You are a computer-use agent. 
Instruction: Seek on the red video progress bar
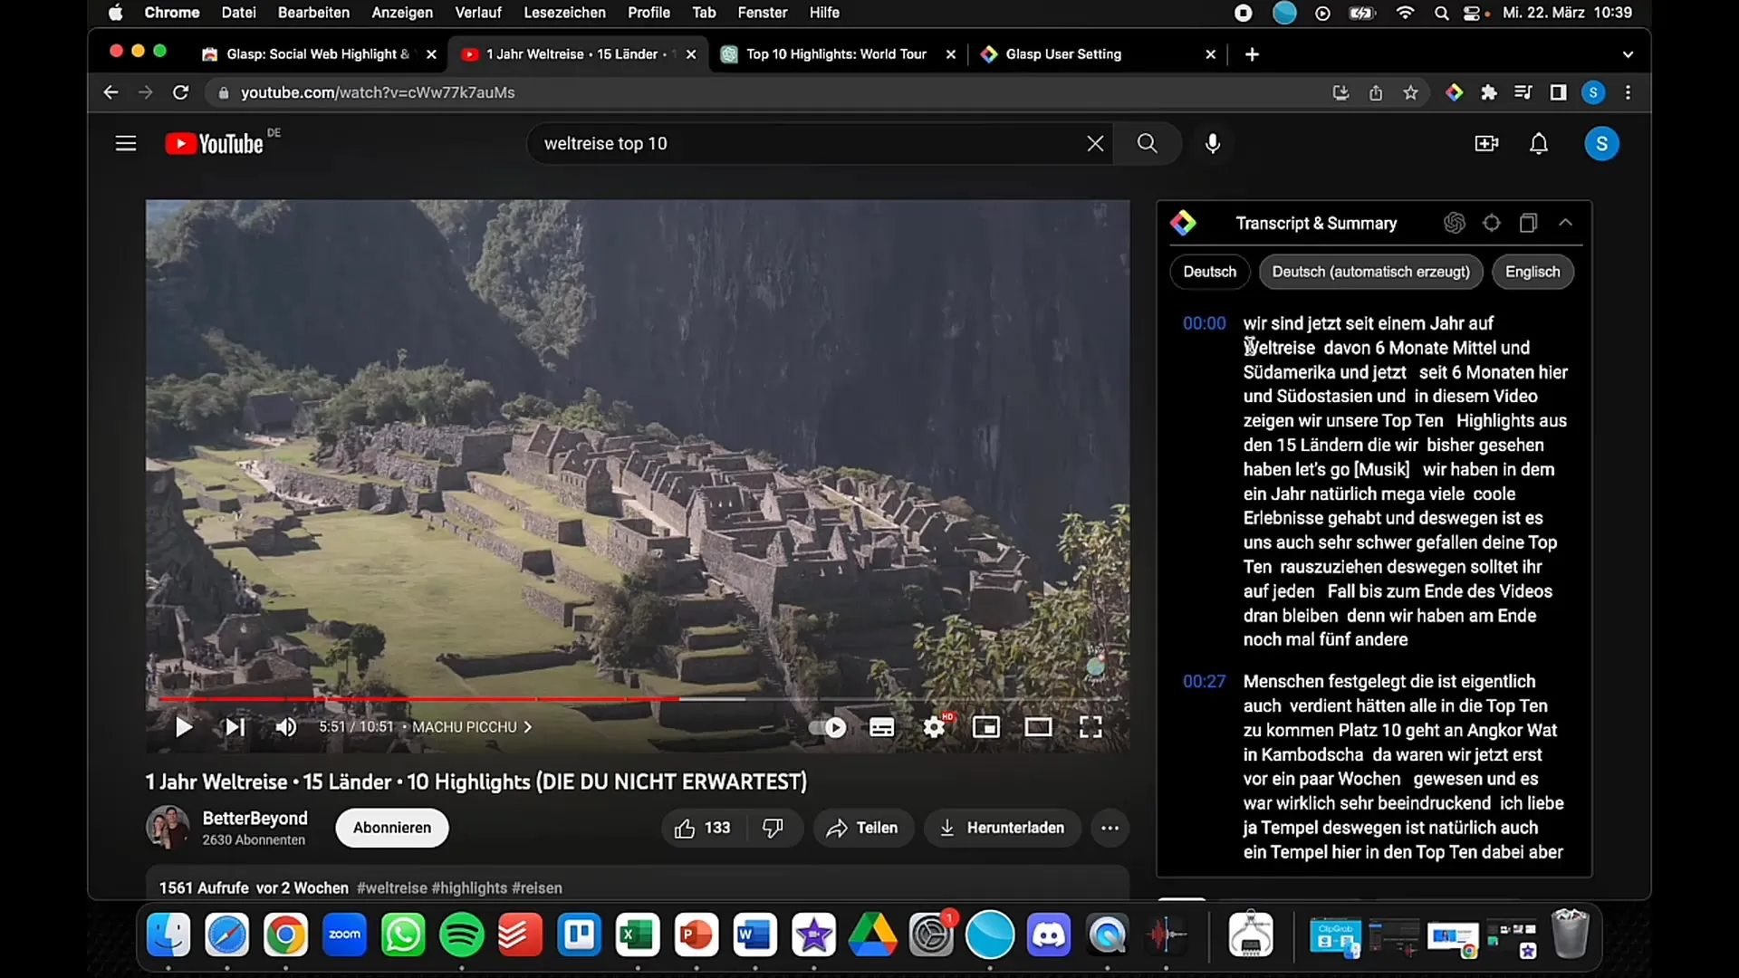419,699
